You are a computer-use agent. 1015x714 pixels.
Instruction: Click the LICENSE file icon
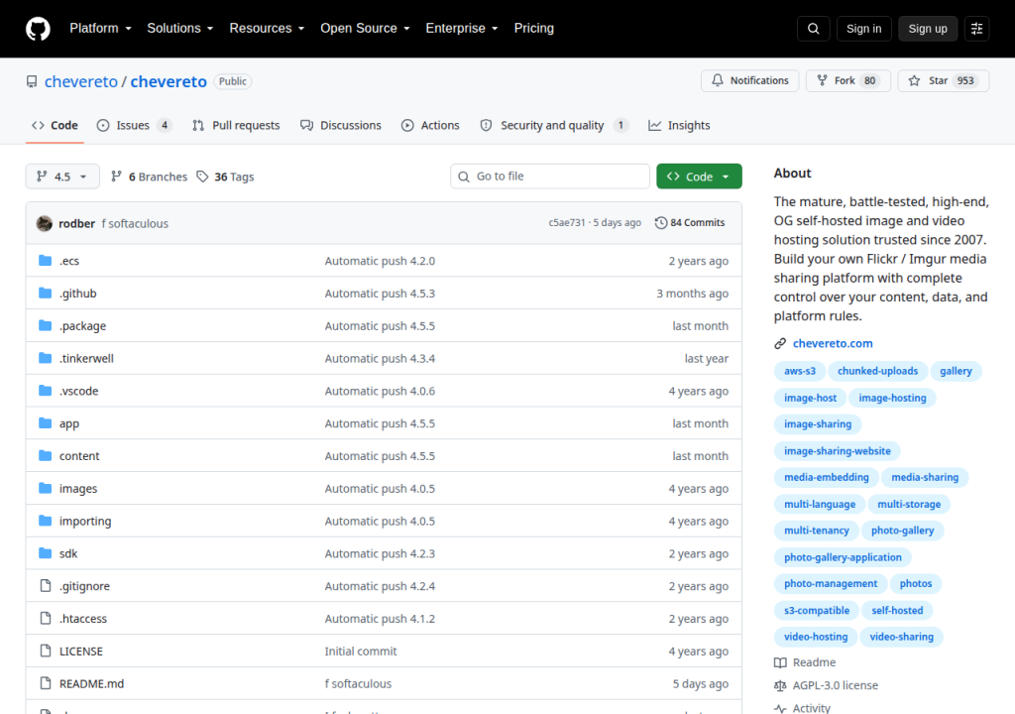click(x=46, y=651)
